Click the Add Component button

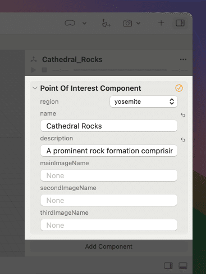[109, 246]
